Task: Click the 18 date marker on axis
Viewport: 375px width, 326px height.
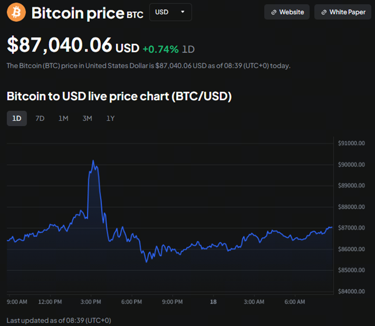Action: 213,302
